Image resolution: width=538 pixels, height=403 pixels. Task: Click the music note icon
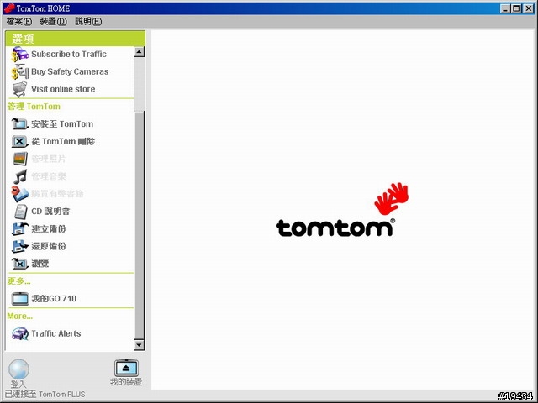[x=20, y=176]
